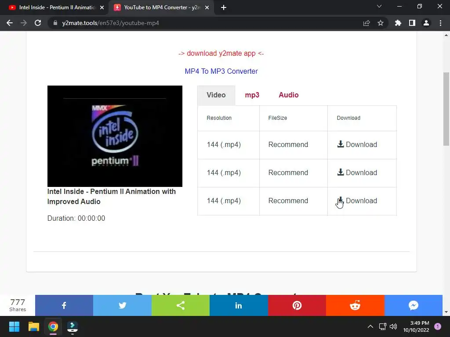This screenshot has height=337, width=450.
Task: Click the Duration: 00:00:00 text
Action: [x=76, y=219]
